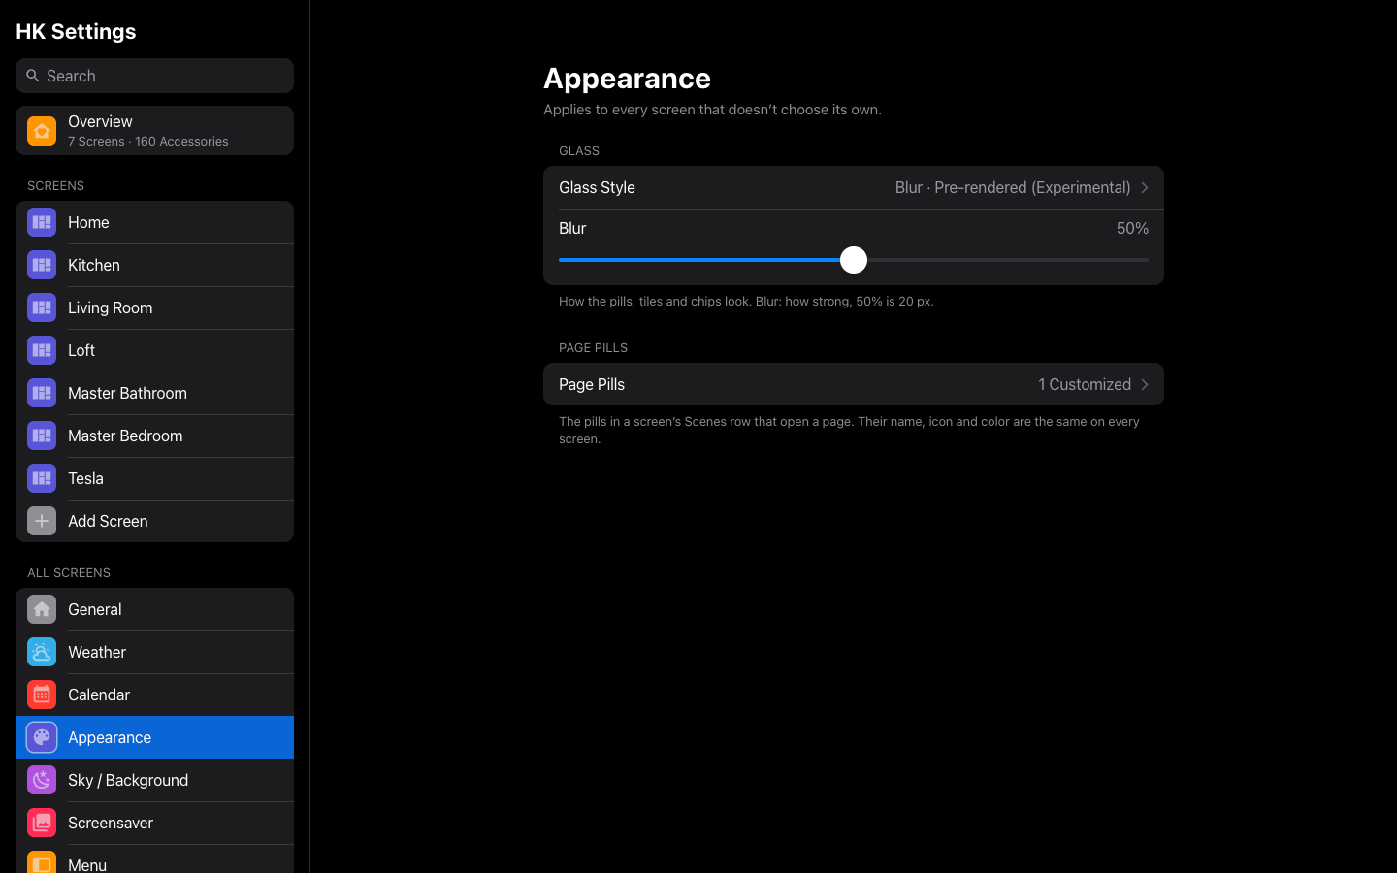1397x873 pixels.
Task: Click the Sky / Background moon icon
Action: (x=42, y=780)
